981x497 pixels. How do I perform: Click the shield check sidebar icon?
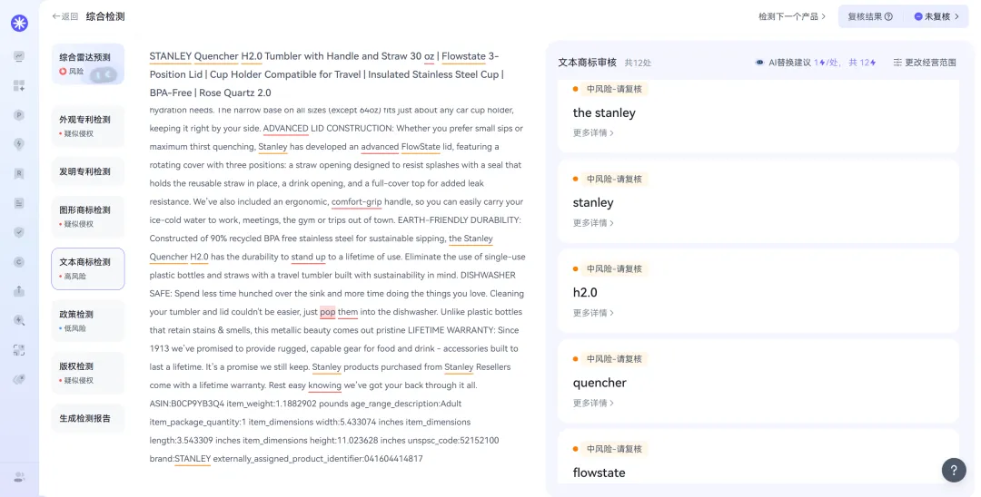(19, 232)
